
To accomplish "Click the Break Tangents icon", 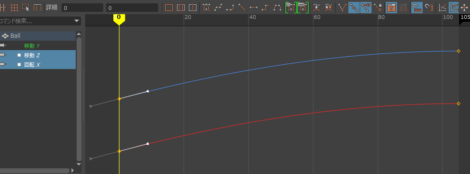I will [342, 8].
